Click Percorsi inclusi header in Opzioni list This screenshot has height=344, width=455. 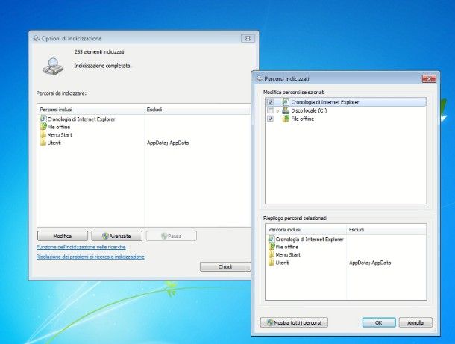pos(91,110)
